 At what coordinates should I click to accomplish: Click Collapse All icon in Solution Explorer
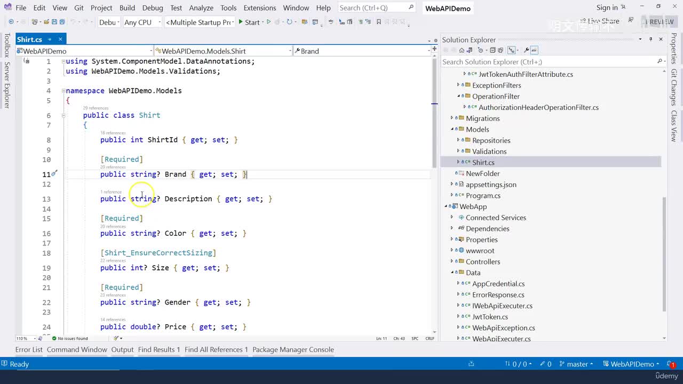click(x=493, y=50)
